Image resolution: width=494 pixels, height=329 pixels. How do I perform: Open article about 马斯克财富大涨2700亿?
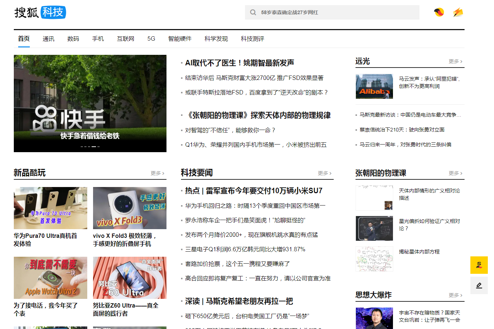(254, 78)
